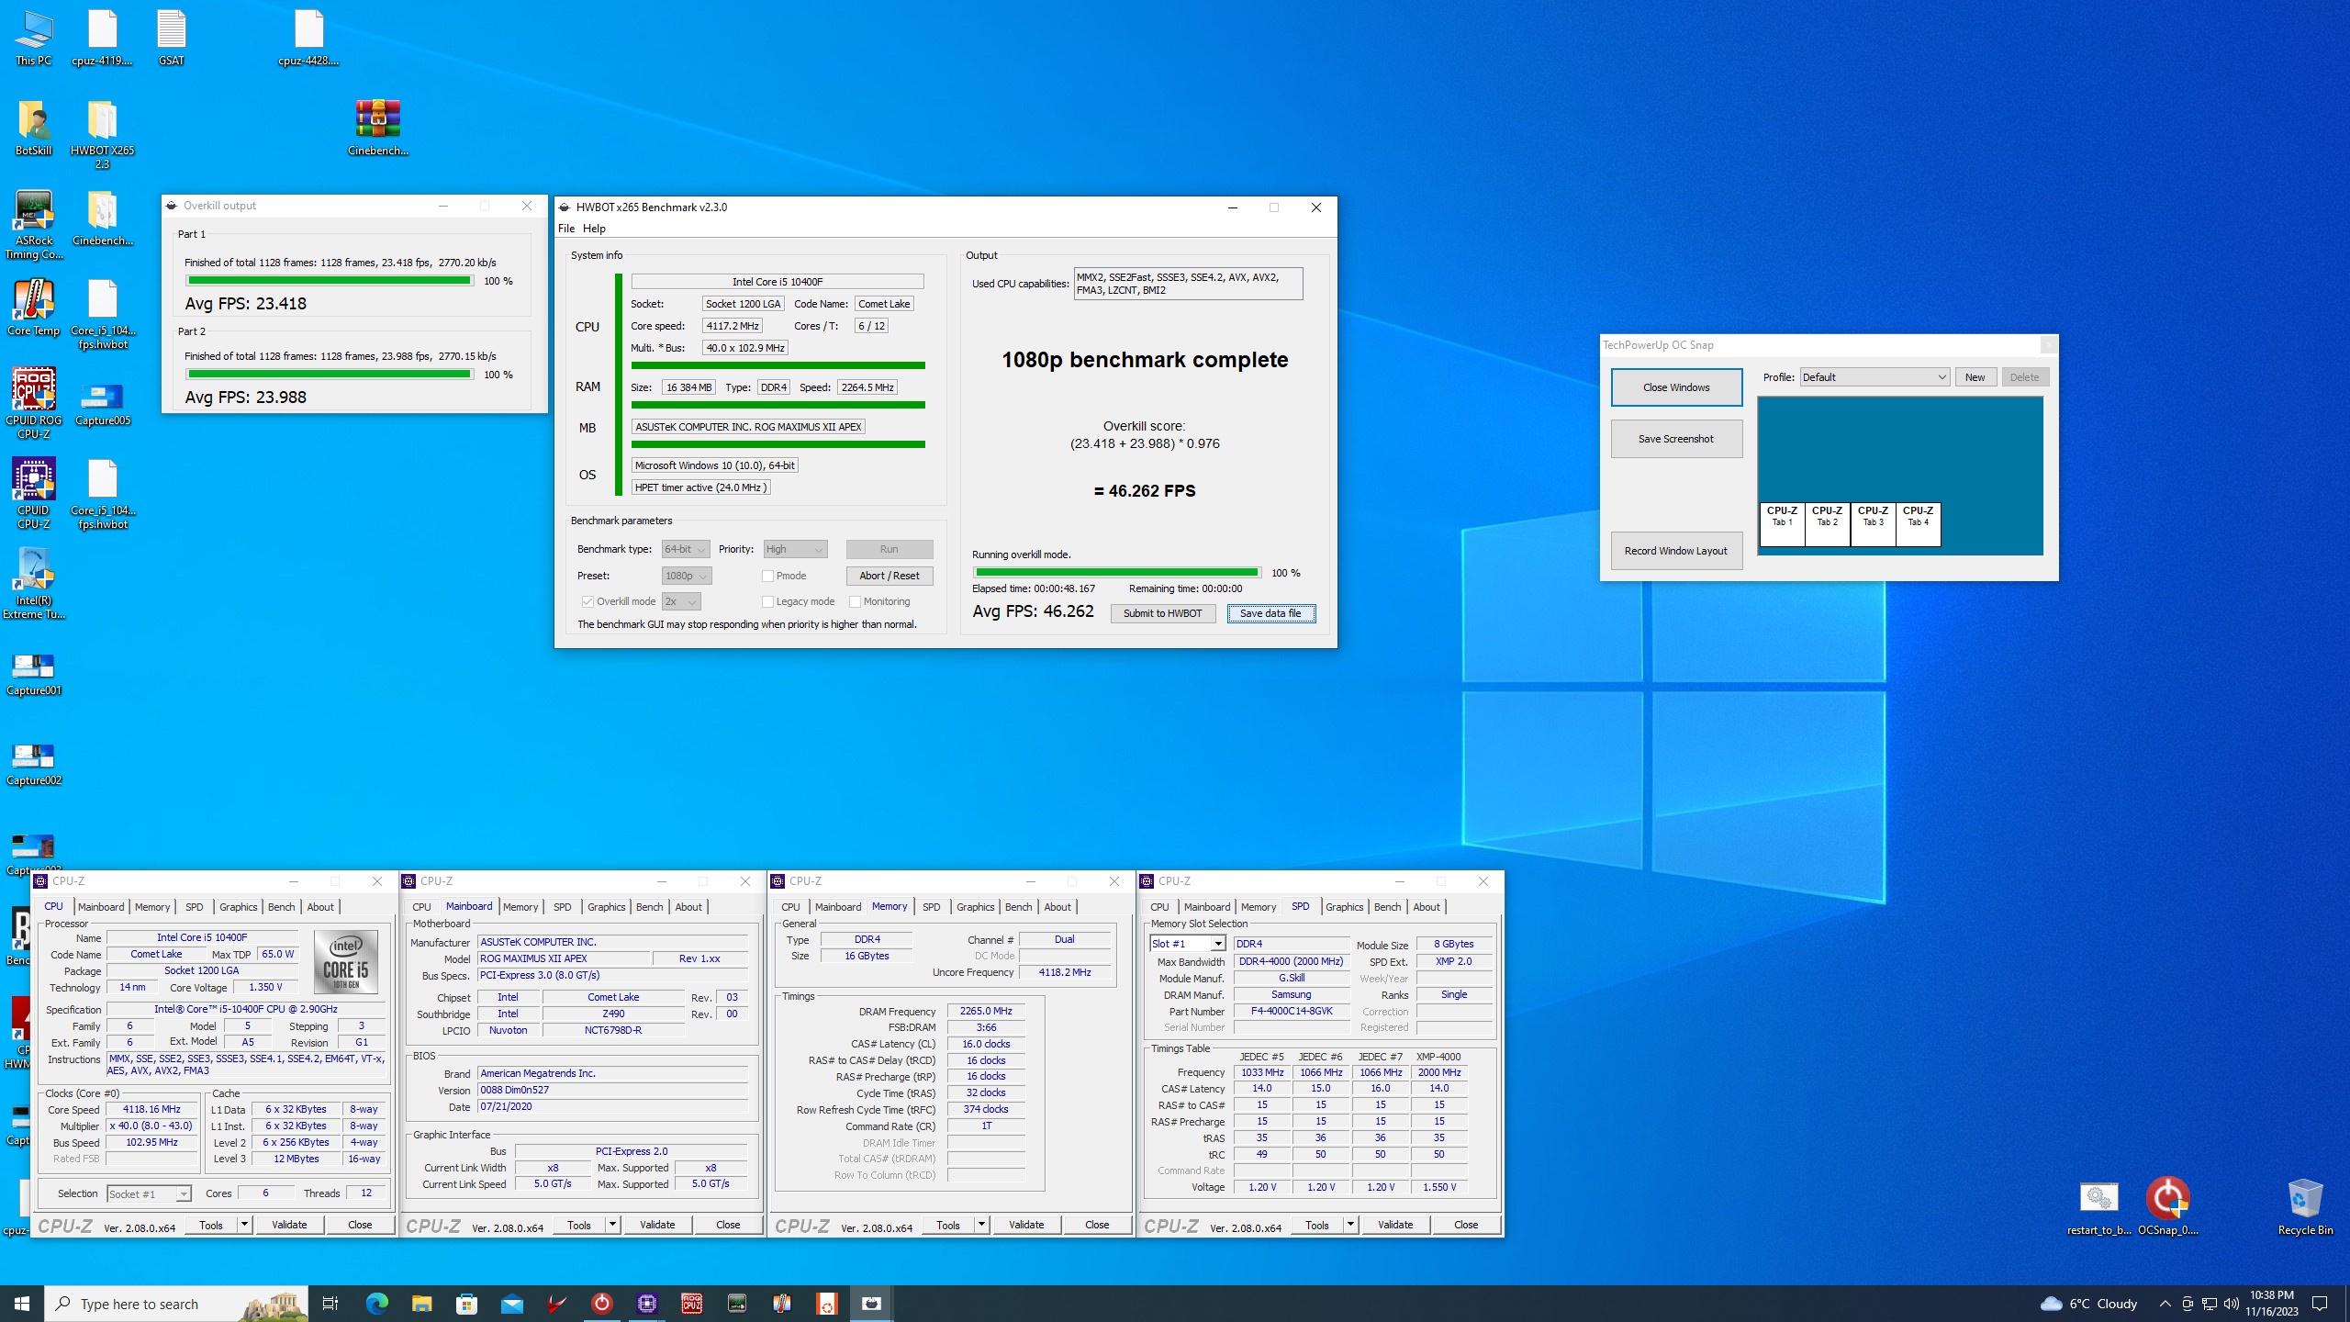Switch to About tab in CPU-Z Mainboard window
This screenshot has width=2350, height=1322.
[x=688, y=907]
